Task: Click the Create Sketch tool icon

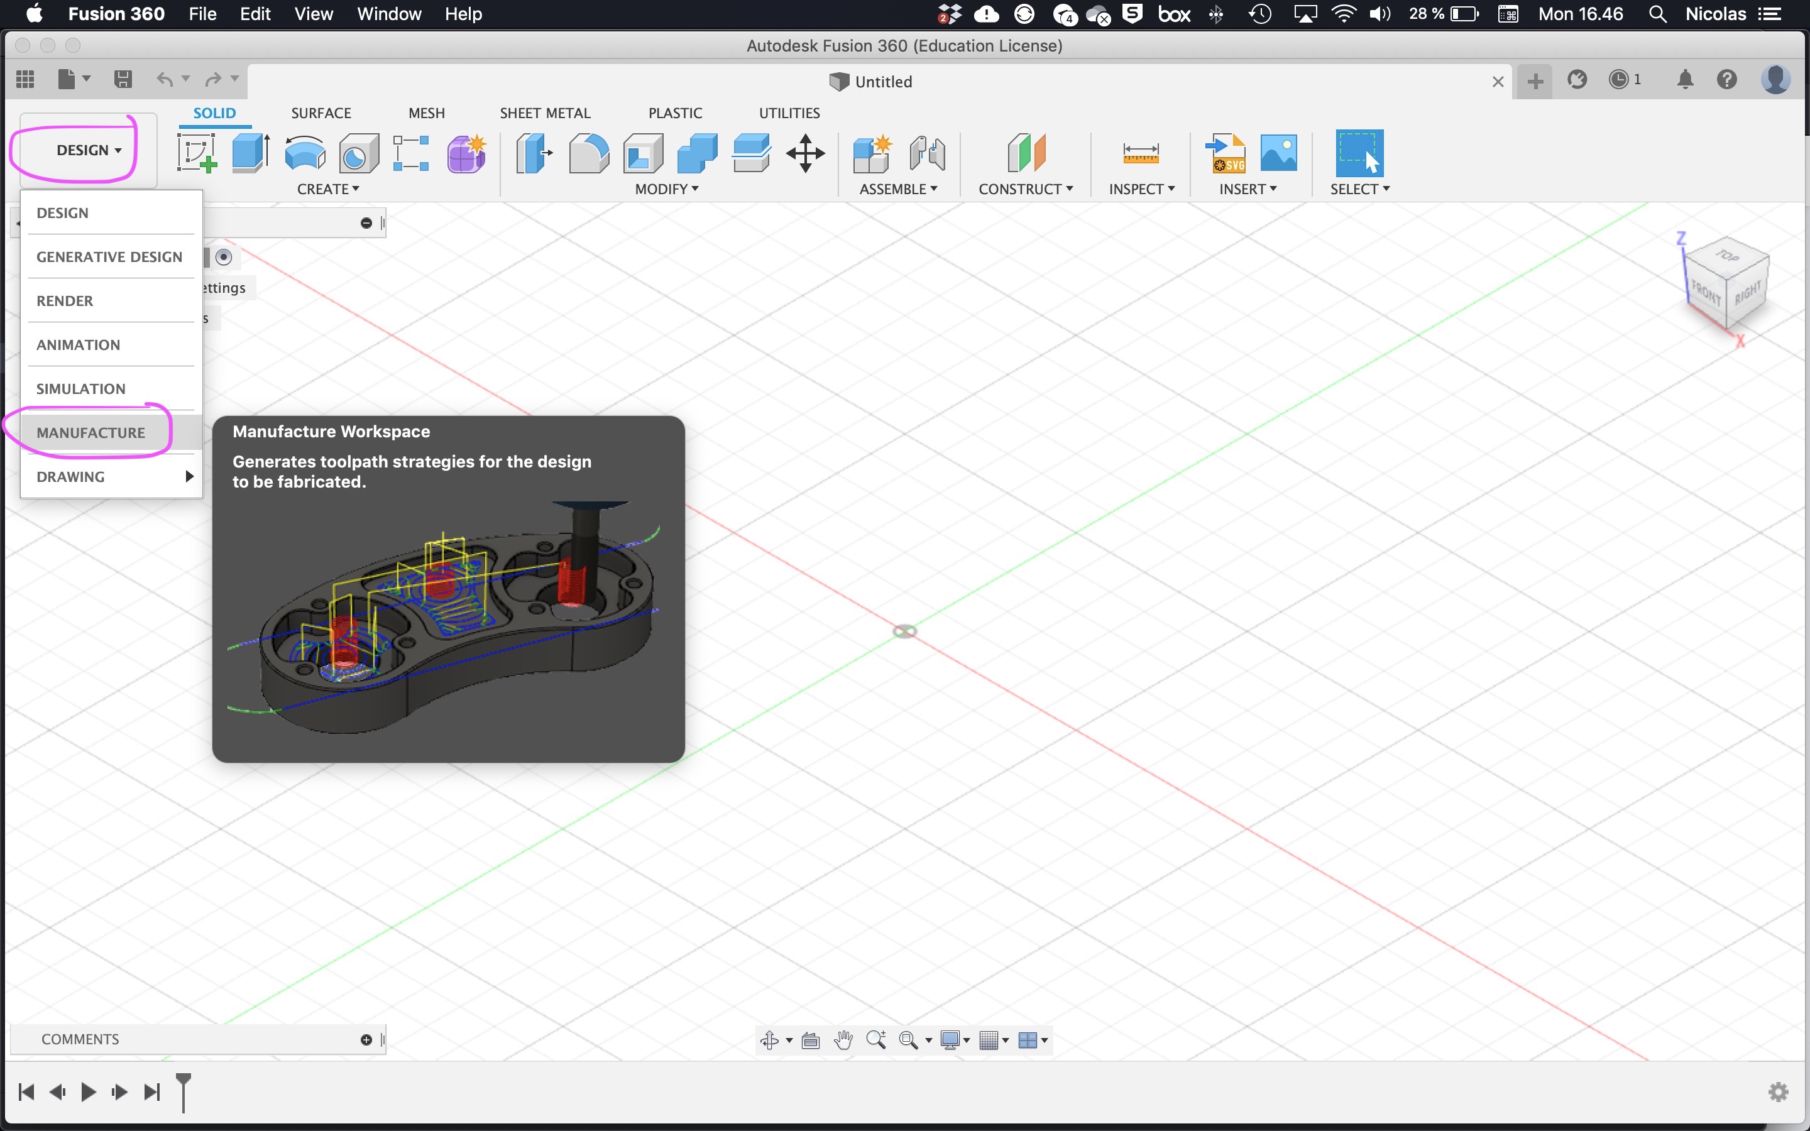Action: click(x=197, y=153)
